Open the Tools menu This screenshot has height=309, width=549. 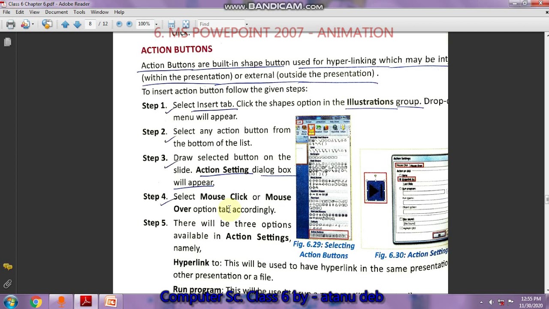[x=79, y=12]
